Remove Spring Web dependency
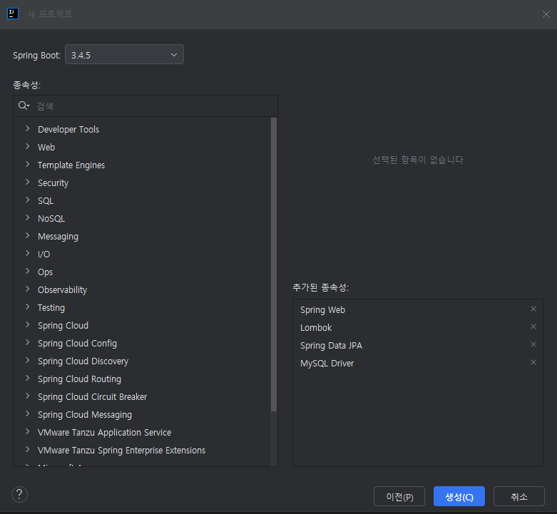 (533, 309)
